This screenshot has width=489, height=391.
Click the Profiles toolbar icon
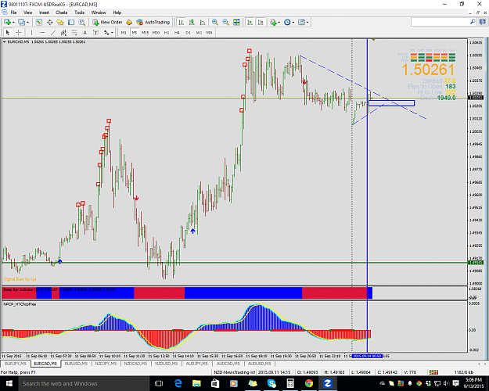tap(21, 22)
